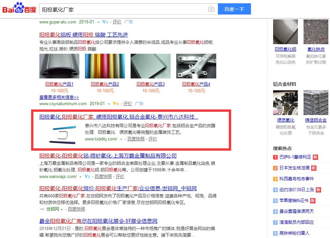
Task: Click the 阳极氧化产品1 link
Action: coord(59,84)
